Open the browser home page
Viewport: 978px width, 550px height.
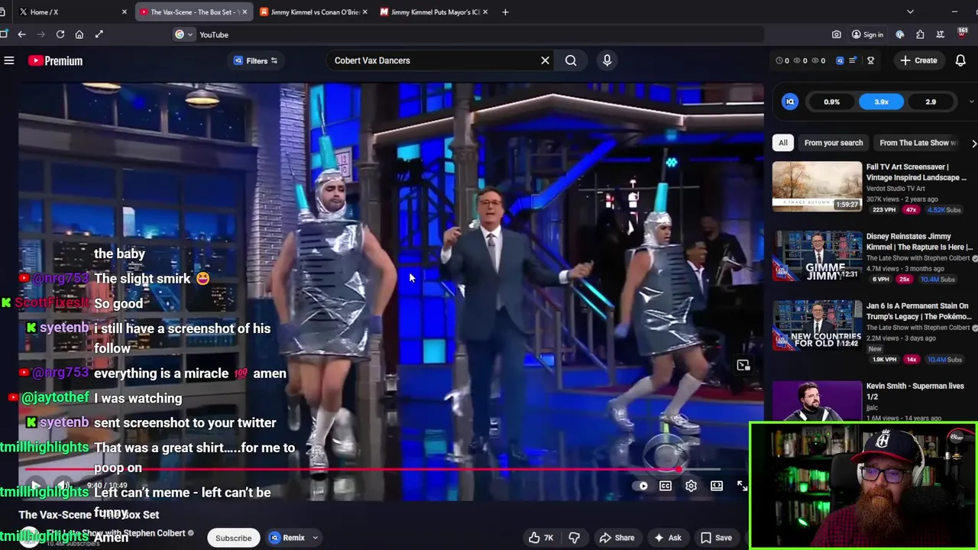(79, 34)
